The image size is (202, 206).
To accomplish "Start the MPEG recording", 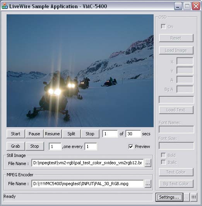I will pos(15,134).
